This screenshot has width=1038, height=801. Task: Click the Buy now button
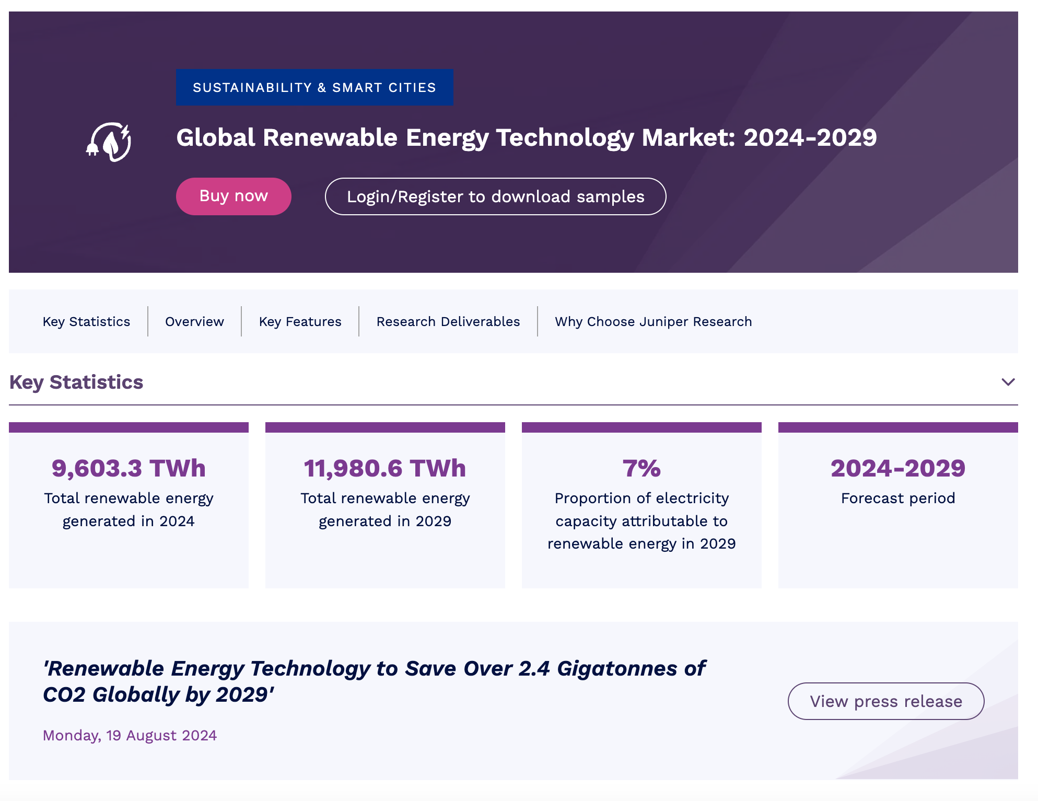(x=233, y=196)
